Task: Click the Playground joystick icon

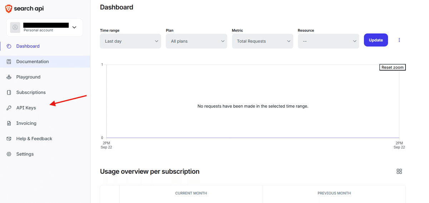Action: (9, 77)
